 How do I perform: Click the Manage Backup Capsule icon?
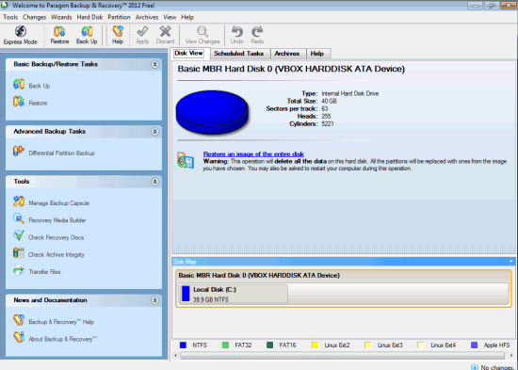[19, 201]
